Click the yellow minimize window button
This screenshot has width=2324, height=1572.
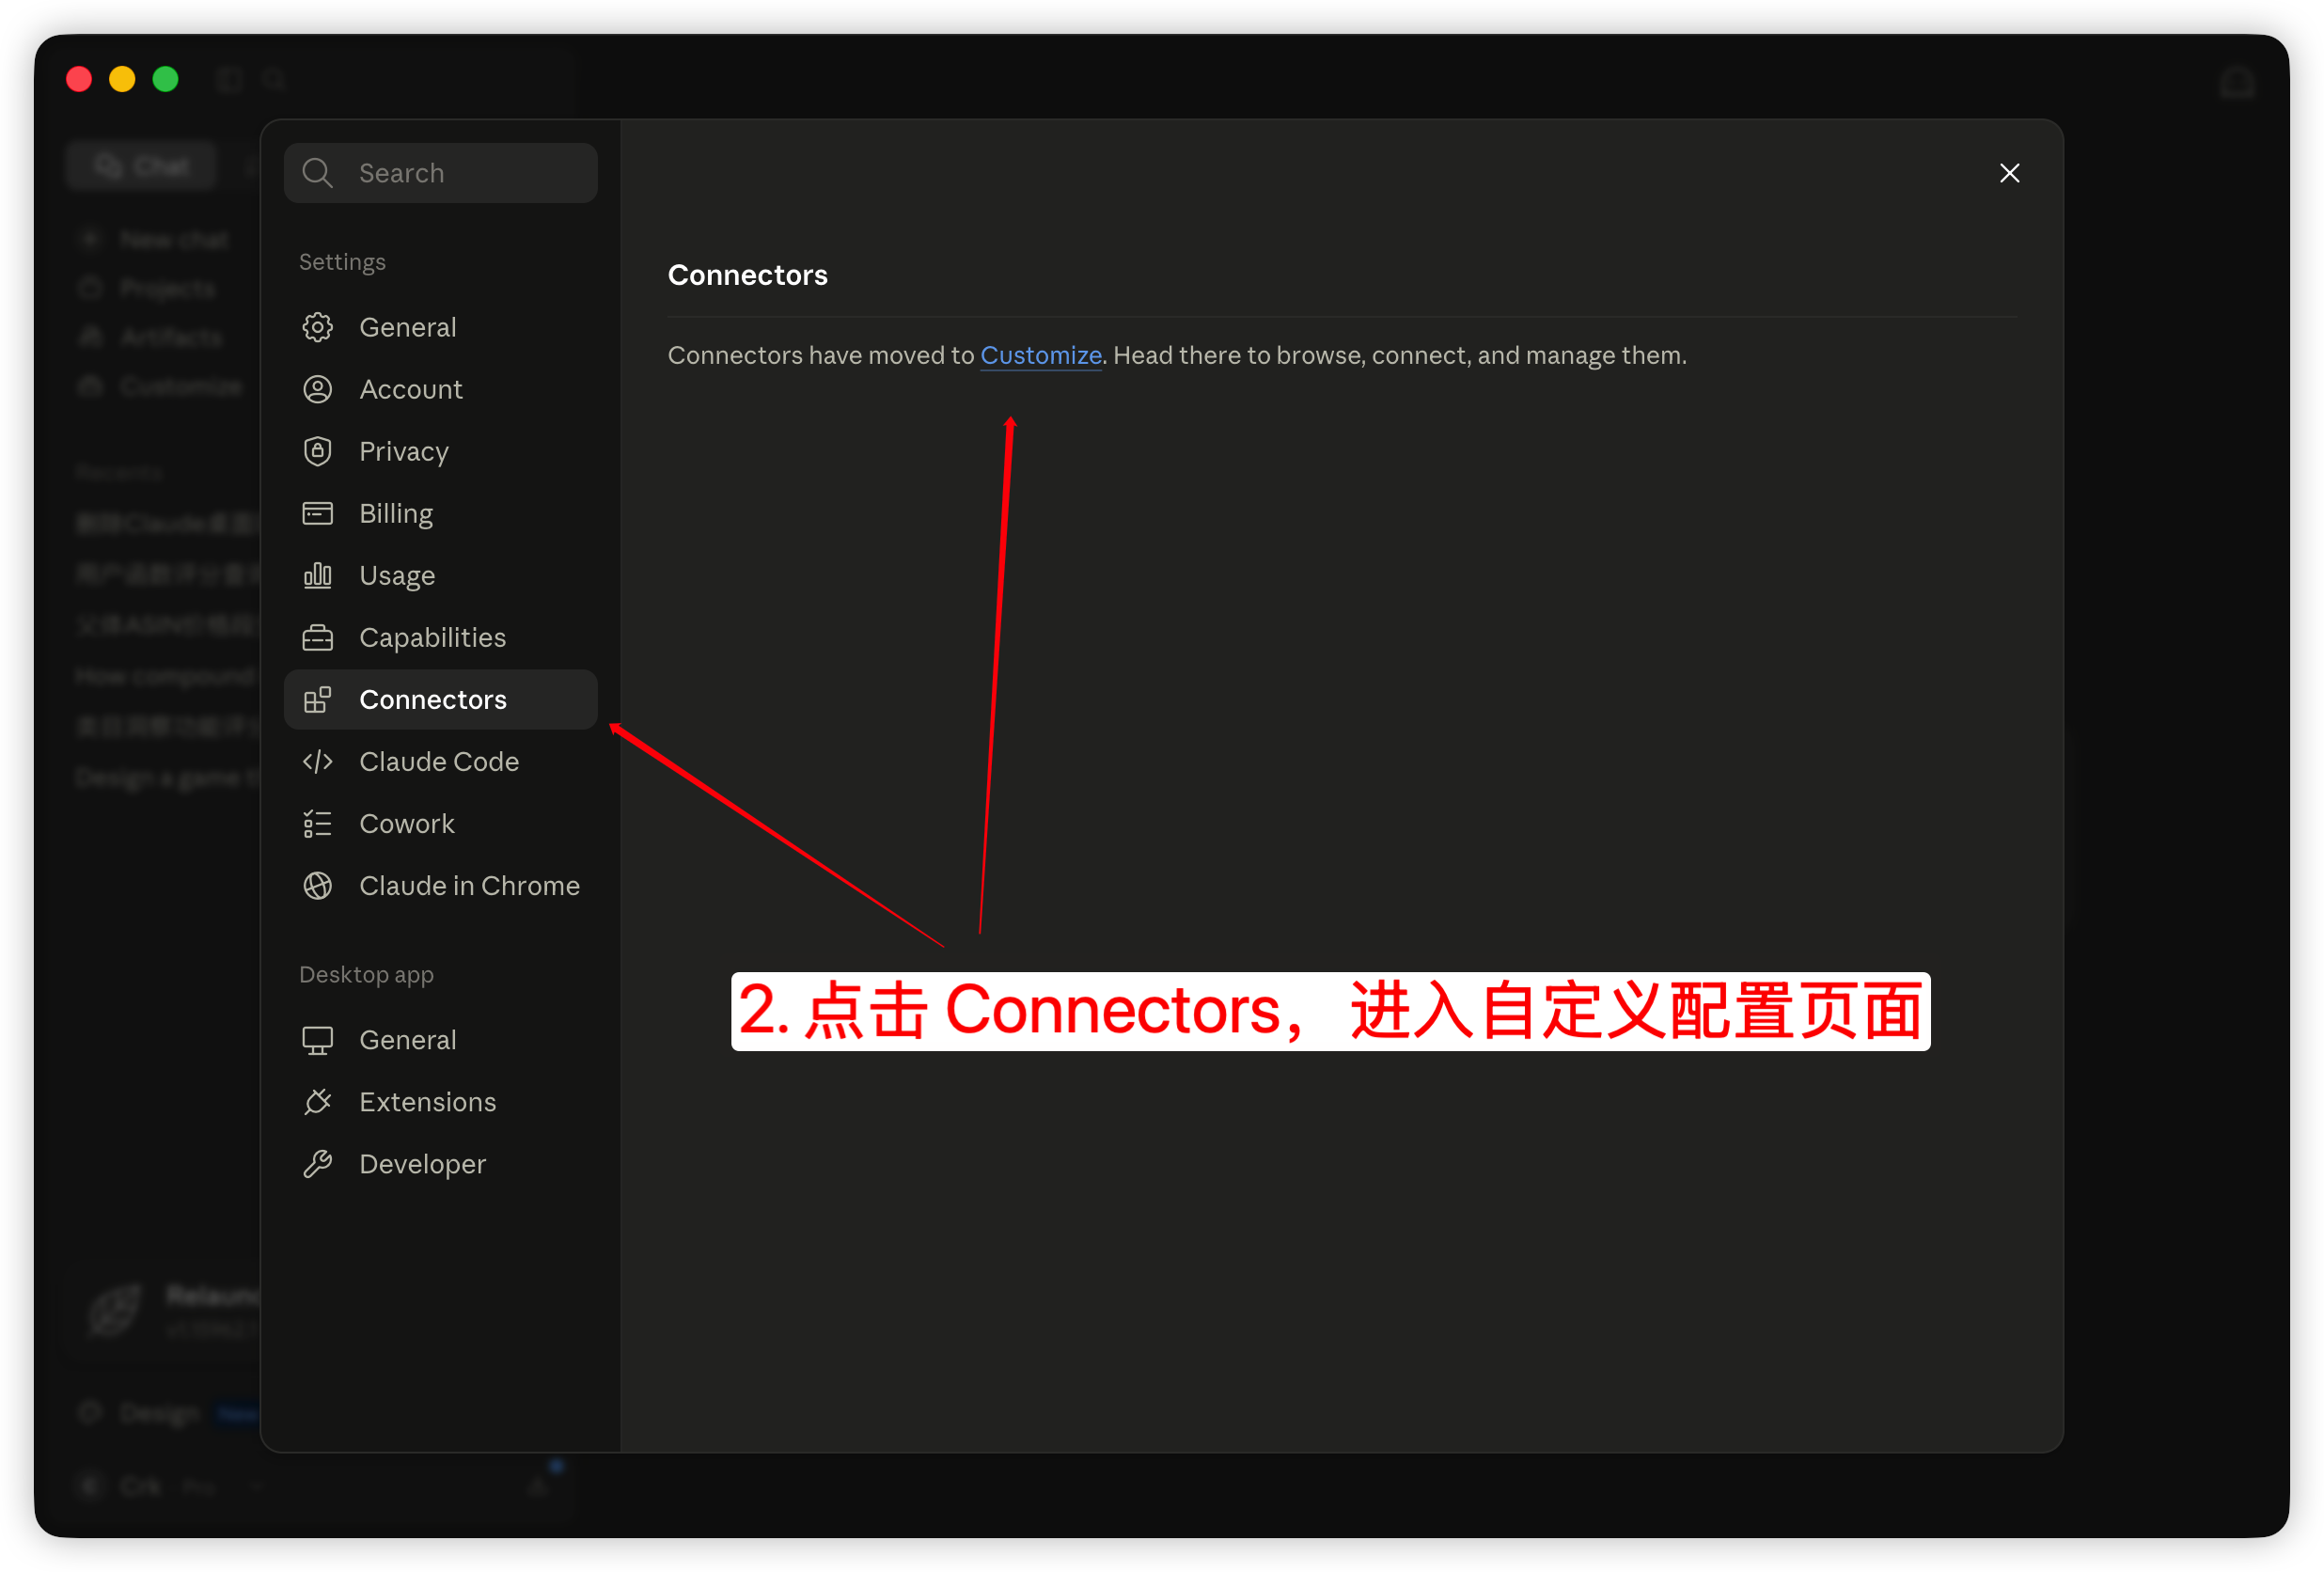122,79
